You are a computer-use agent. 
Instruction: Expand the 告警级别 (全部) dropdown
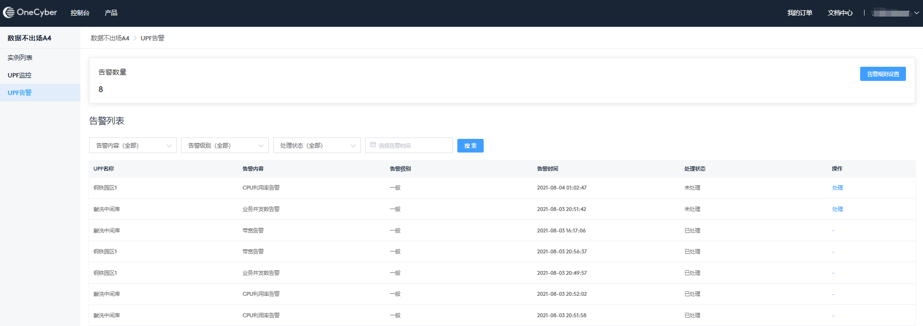225,145
